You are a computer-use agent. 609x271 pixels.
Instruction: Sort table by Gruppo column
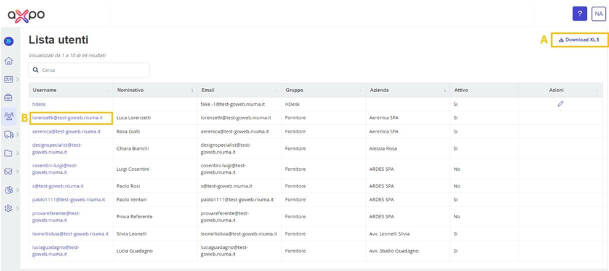(323, 90)
